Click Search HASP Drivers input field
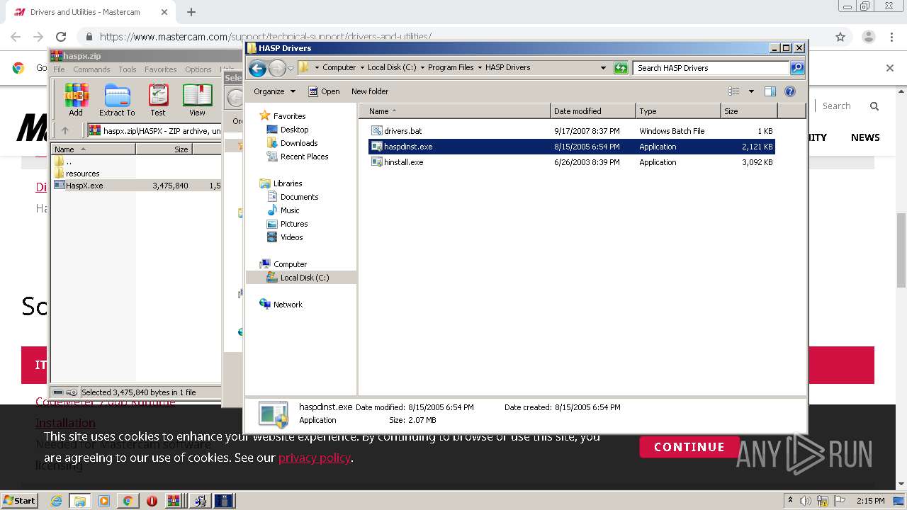Image resolution: width=907 pixels, height=510 pixels. (711, 68)
